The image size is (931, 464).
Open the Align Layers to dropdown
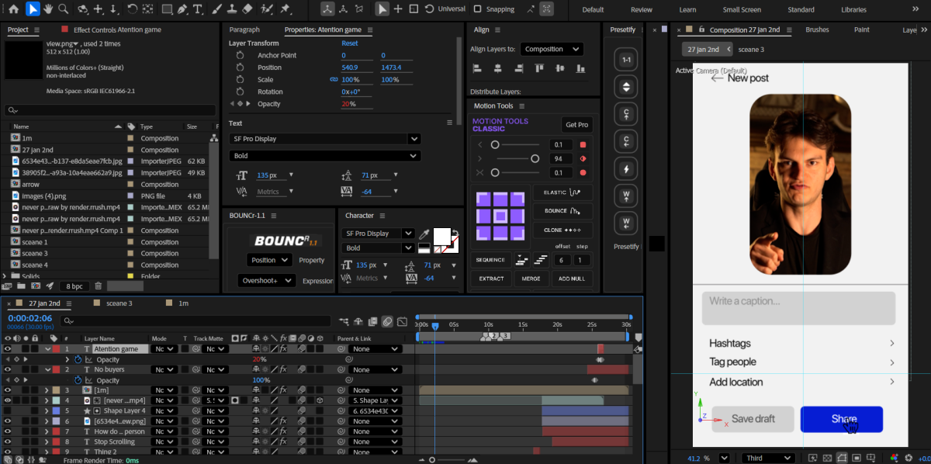552,49
